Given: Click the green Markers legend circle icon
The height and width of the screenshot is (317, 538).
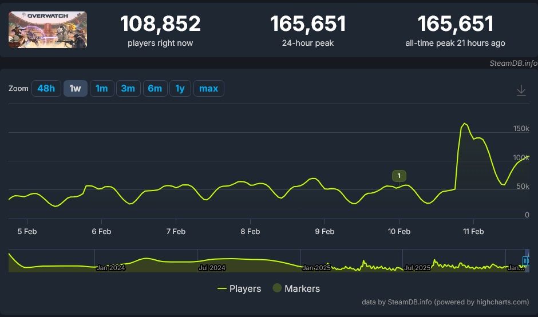Looking at the screenshot, I should [277, 288].
